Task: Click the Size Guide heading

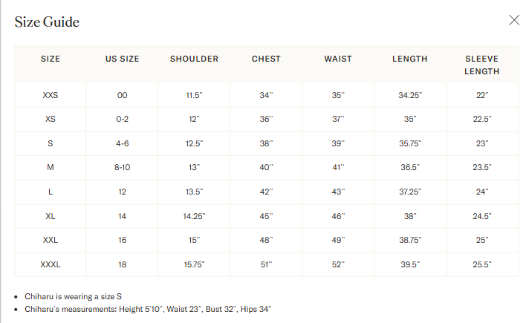Action: click(x=47, y=22)
